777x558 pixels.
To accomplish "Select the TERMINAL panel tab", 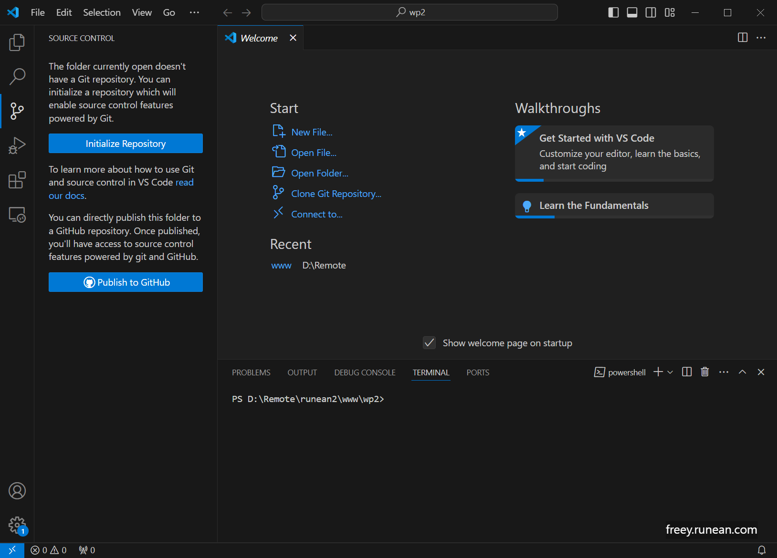I will 431,372.
